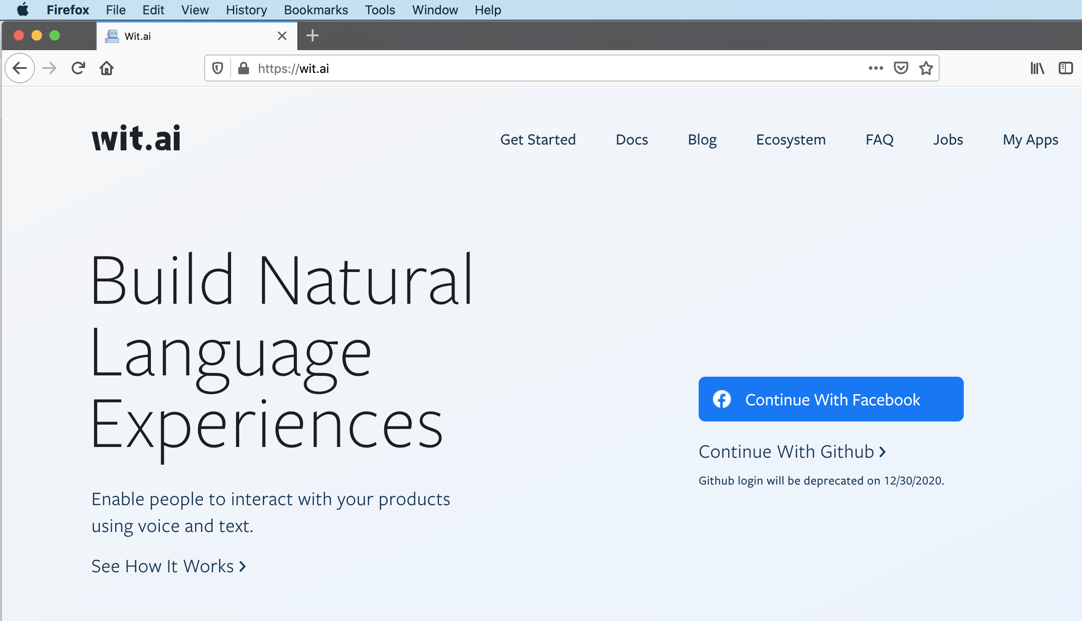1082x621 pixels.
Task: Open tracking protection shield icon
Action: click(218, 68)
